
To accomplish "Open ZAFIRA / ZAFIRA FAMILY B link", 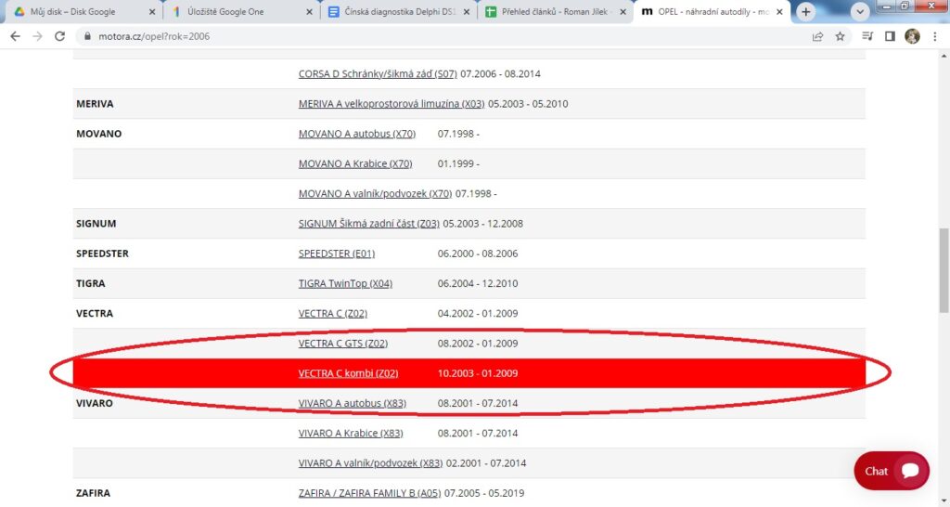I will click(369, 493).
